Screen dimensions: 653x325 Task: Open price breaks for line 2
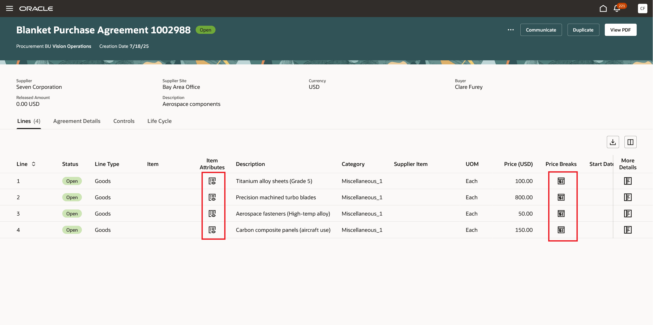(561, 197)
